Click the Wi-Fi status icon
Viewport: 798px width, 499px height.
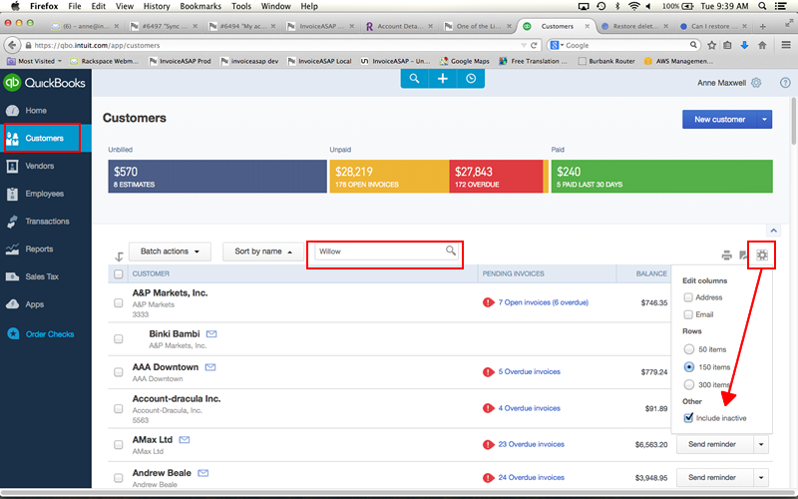(x=633, y=6)
